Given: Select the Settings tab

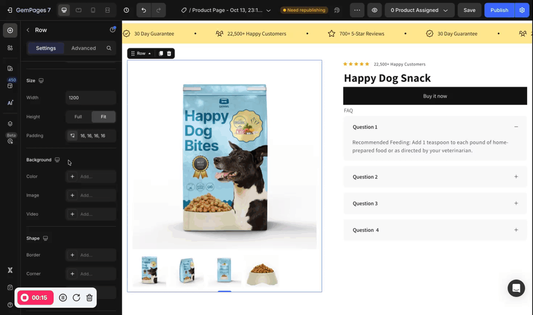Looking at the screenshot, I should tap(46, 48).
